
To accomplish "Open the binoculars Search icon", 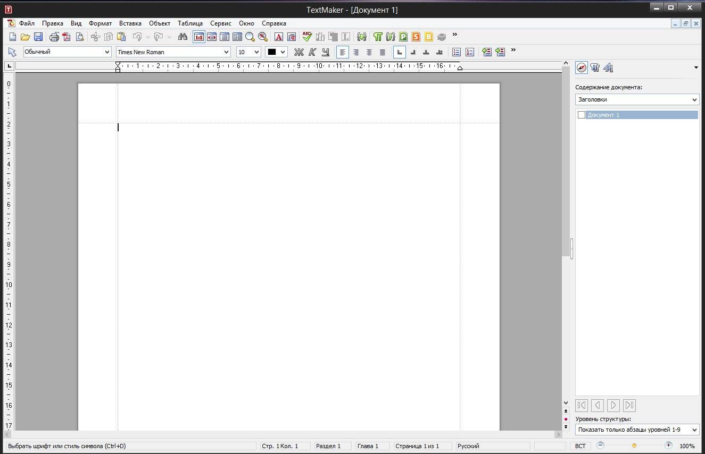I will coord(183,37).
